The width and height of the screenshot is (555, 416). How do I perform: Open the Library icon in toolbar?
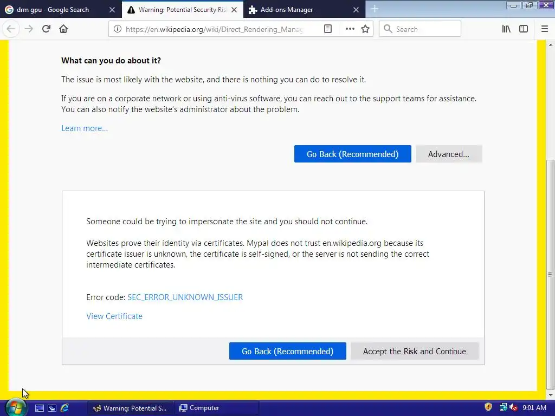tap(506, 29)
